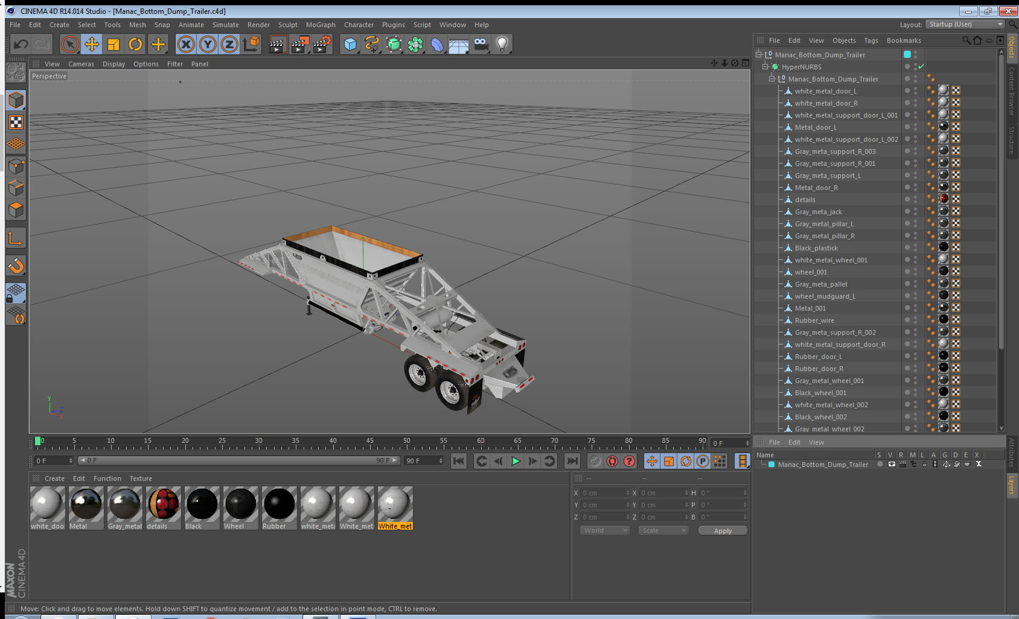Select the white_doo material swatch

point(47,508)
